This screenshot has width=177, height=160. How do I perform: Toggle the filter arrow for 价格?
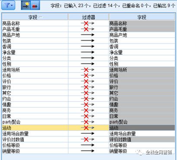pos(87,75)
